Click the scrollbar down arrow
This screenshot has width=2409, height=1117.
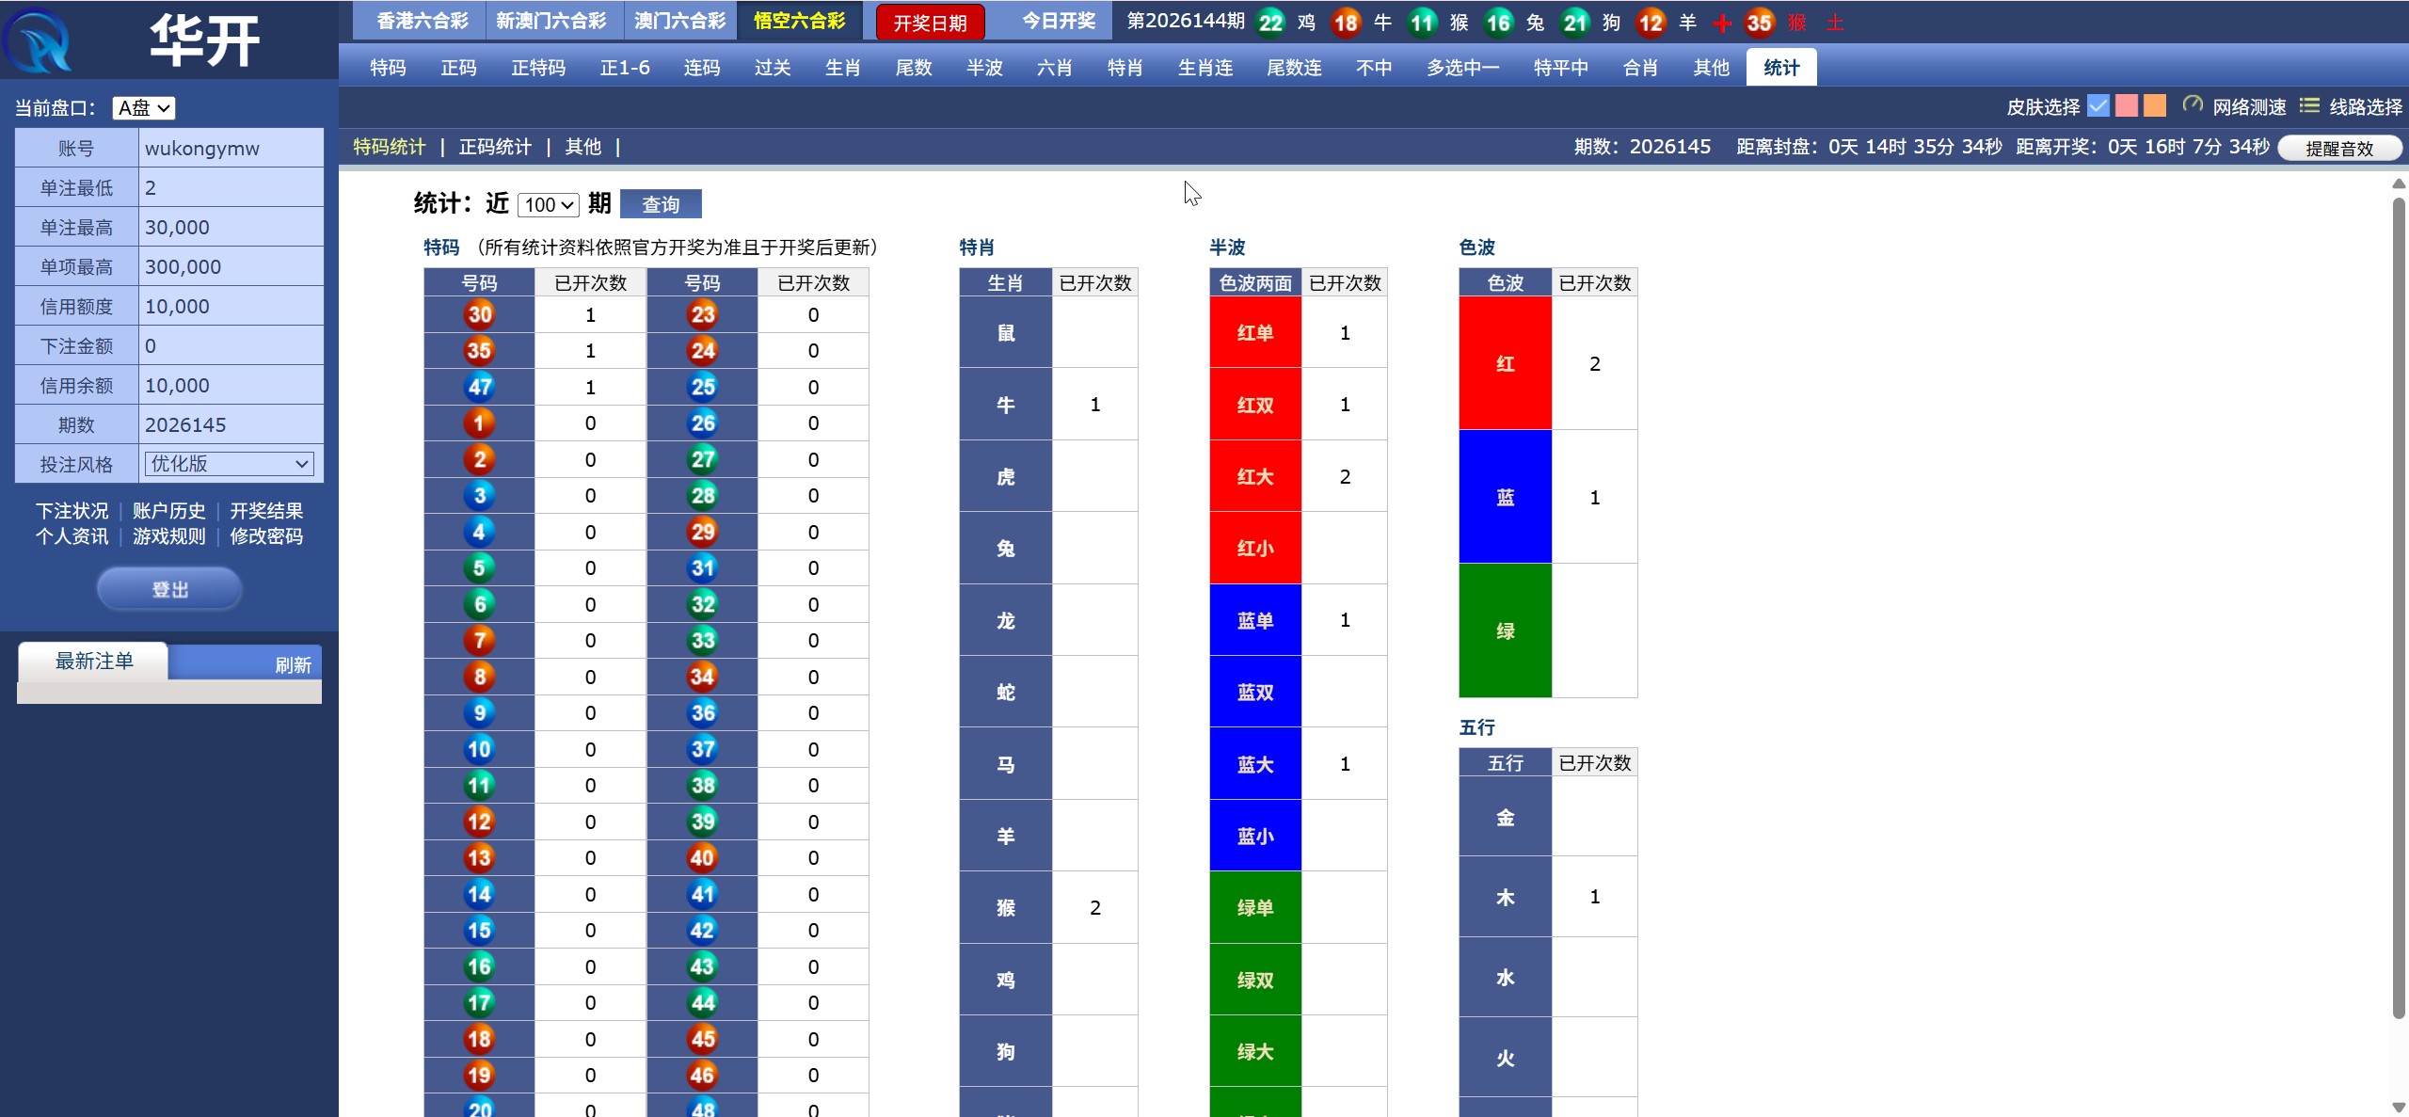click(2399, 1108)
